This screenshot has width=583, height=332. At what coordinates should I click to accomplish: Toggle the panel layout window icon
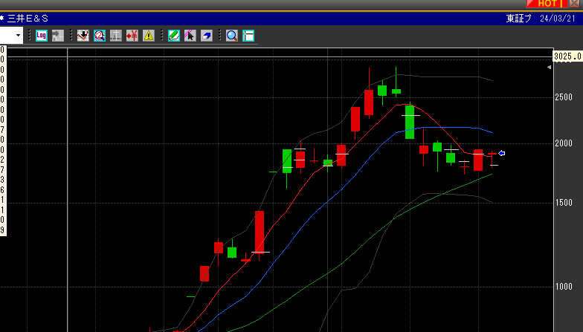[248, 35]
